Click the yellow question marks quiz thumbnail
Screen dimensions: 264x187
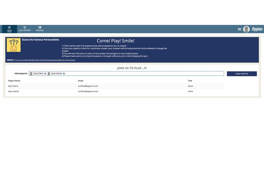click(14, 45)
